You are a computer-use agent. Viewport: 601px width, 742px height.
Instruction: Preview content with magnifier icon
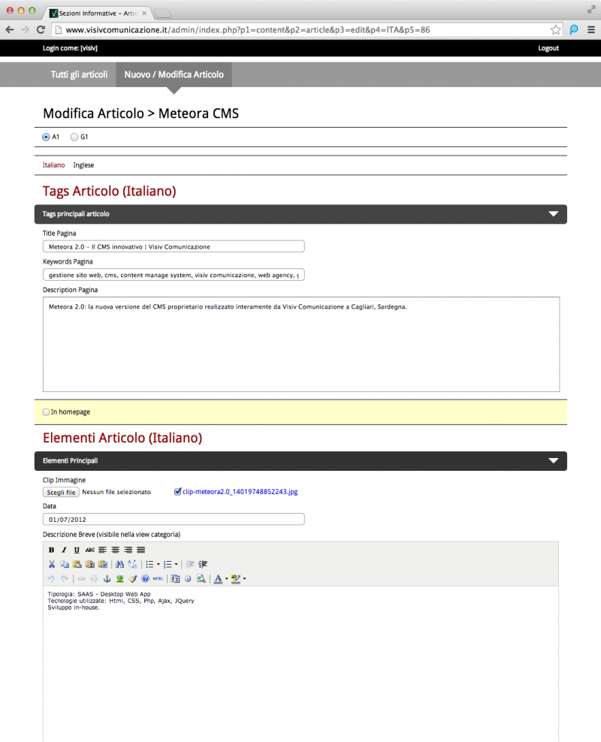[201, 578]
